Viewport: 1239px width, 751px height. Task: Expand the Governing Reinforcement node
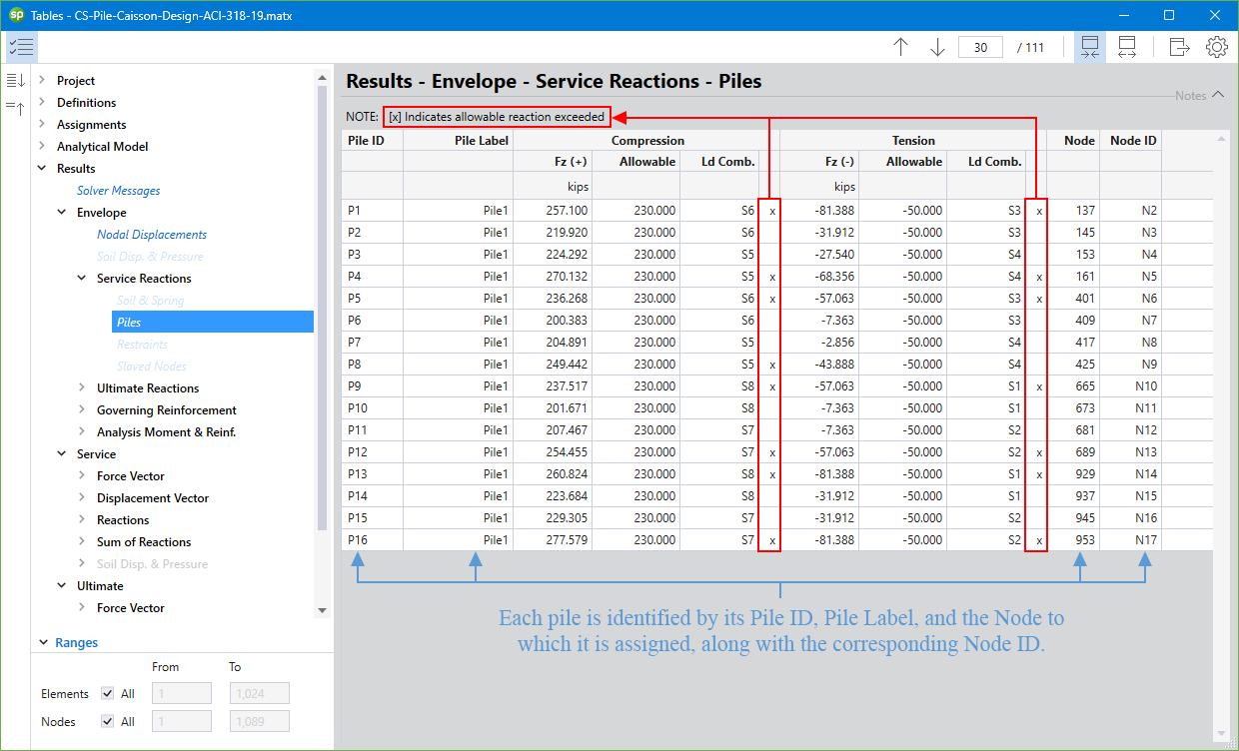82,409
